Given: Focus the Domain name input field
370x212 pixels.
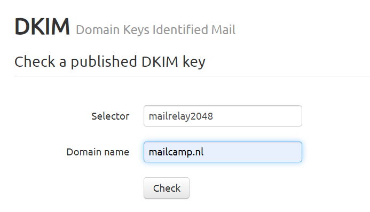Looking at the screenshot, I should coord(223,152).
